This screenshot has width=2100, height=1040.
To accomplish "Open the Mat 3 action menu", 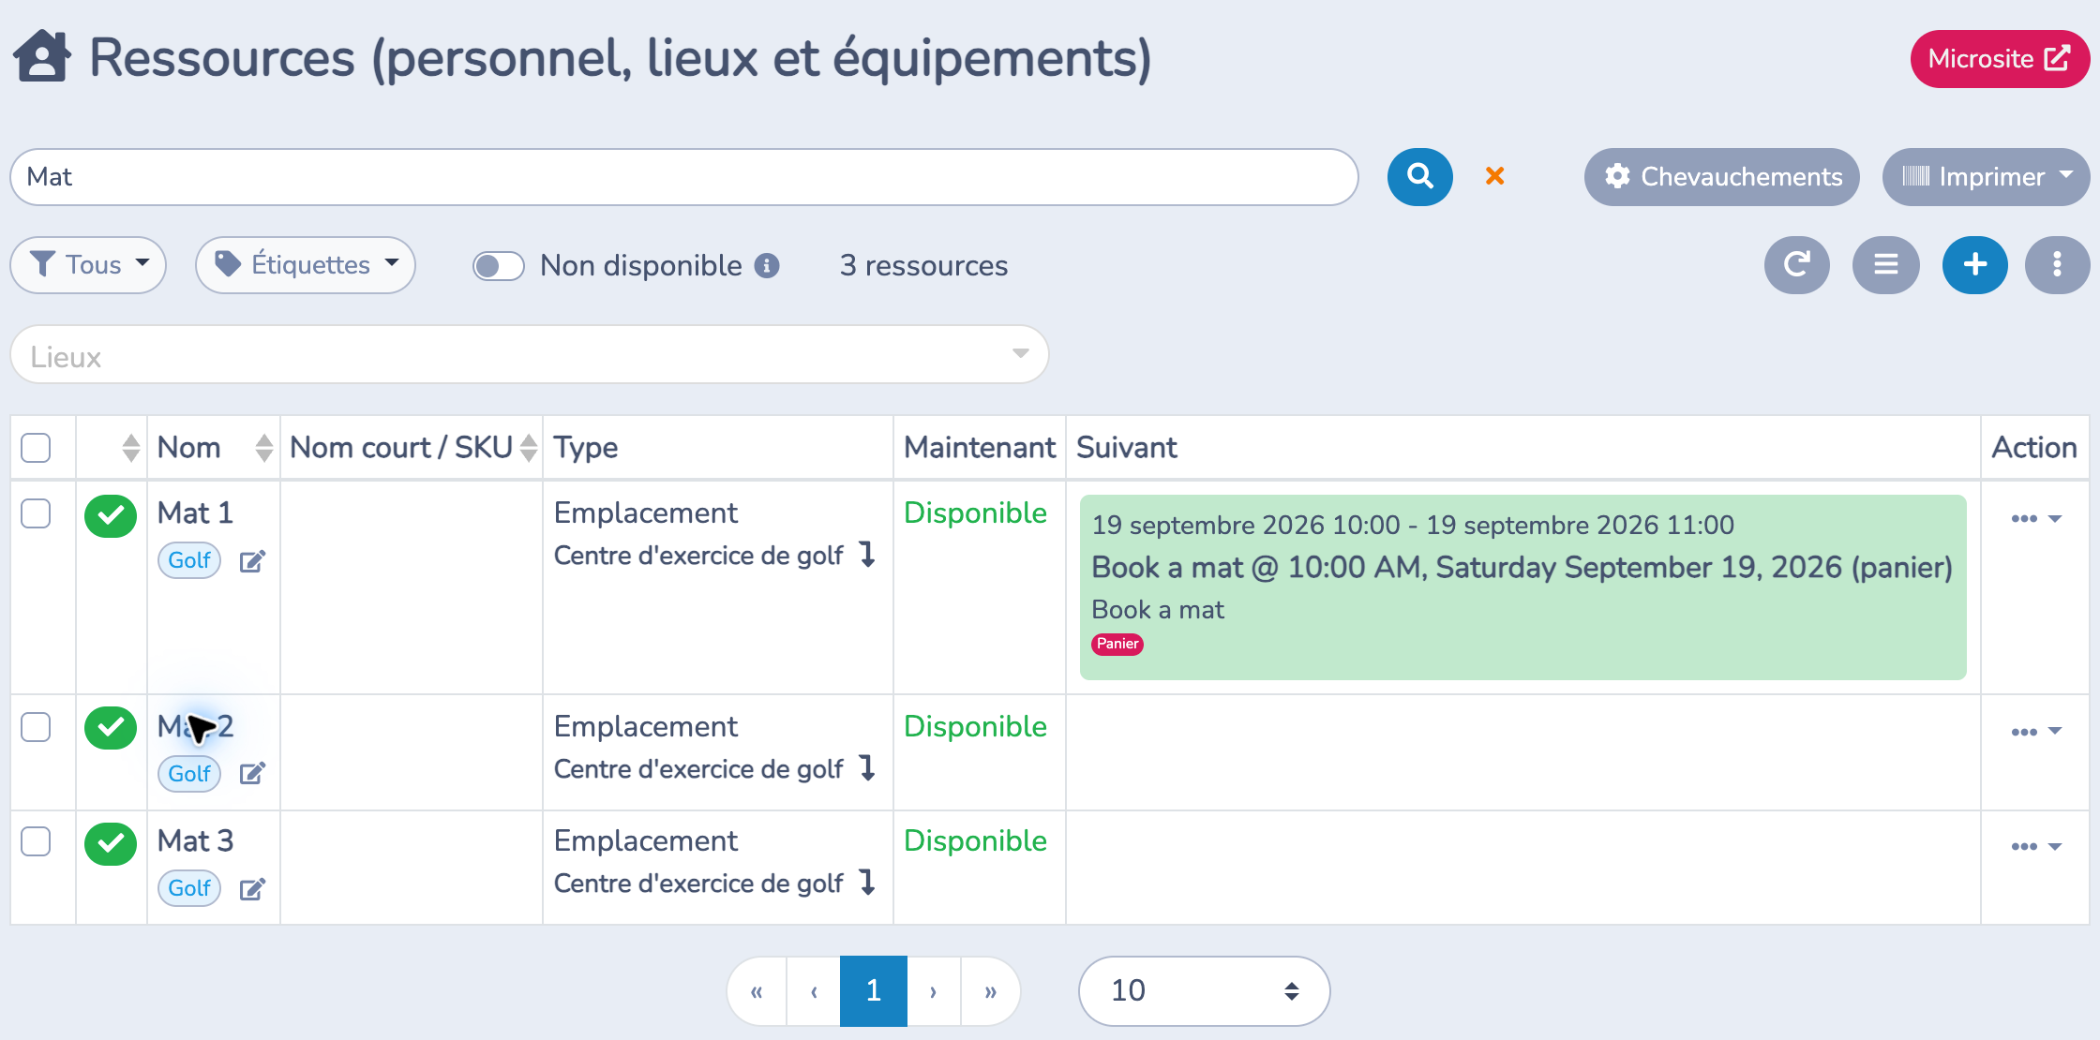I will [x=2036, y=846].
